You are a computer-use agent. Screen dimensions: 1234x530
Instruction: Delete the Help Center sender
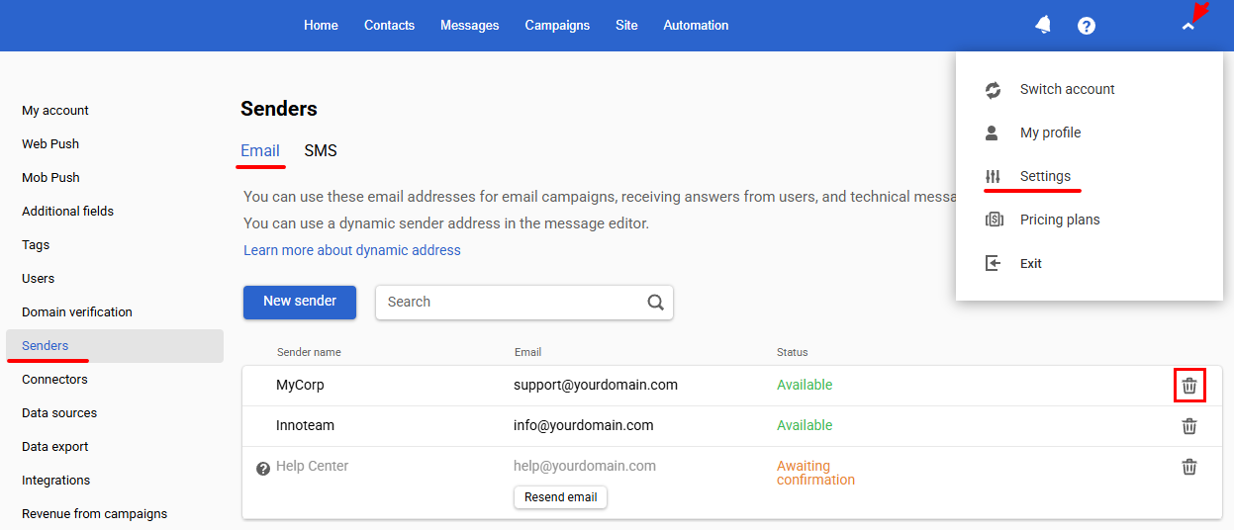1189,467
